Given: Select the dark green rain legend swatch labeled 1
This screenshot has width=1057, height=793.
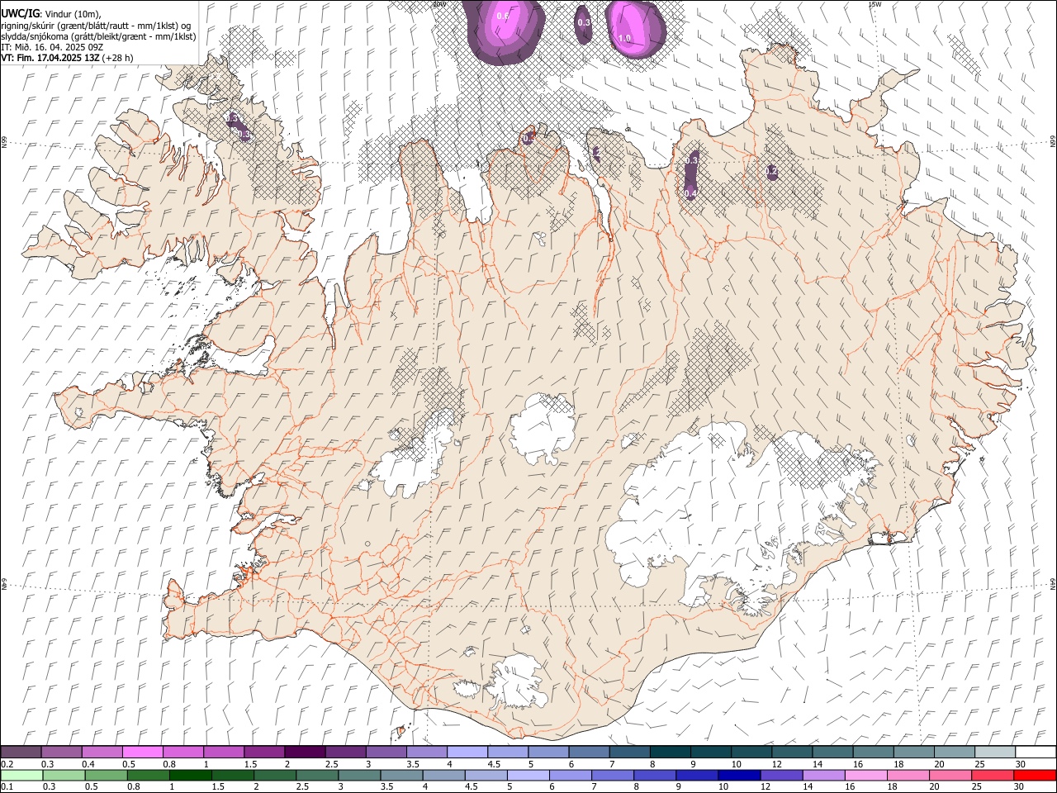Looking at the screenshot, I should click(191, 775).
